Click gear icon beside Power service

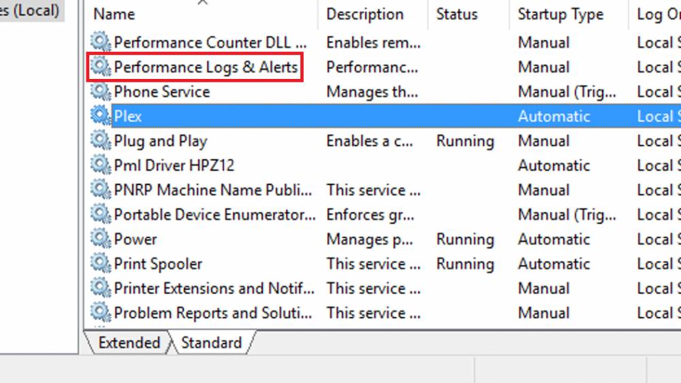101,239
